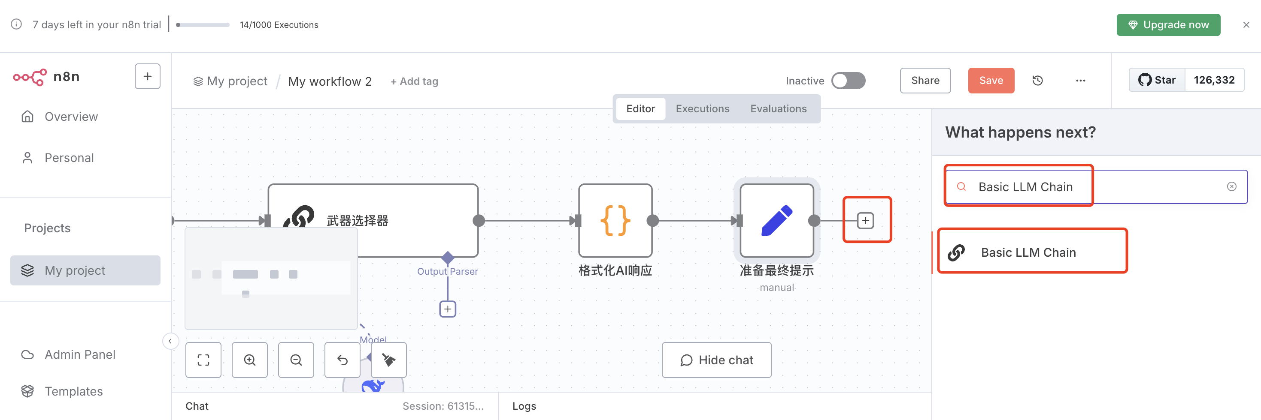This screenshot has width=1261, height=420.
Task: Click the star count 126,332
Action: coord(1214,80)
